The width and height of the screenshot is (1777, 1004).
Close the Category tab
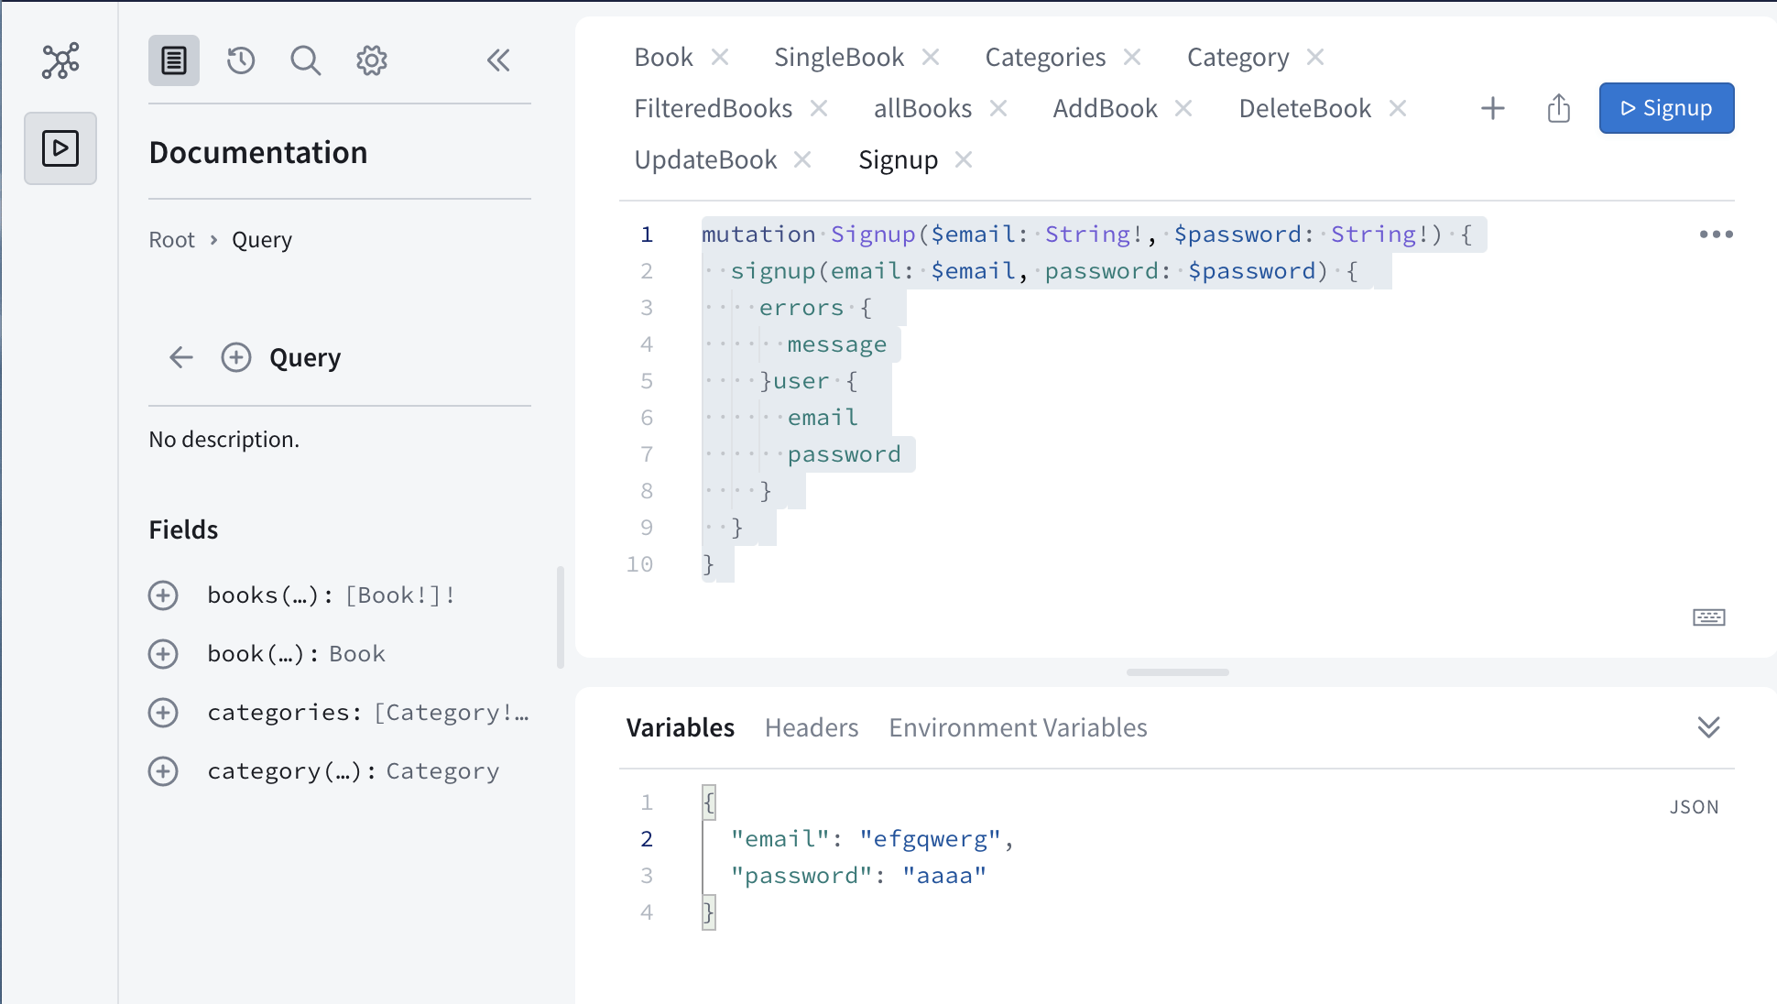click(x=1315, y=57)
